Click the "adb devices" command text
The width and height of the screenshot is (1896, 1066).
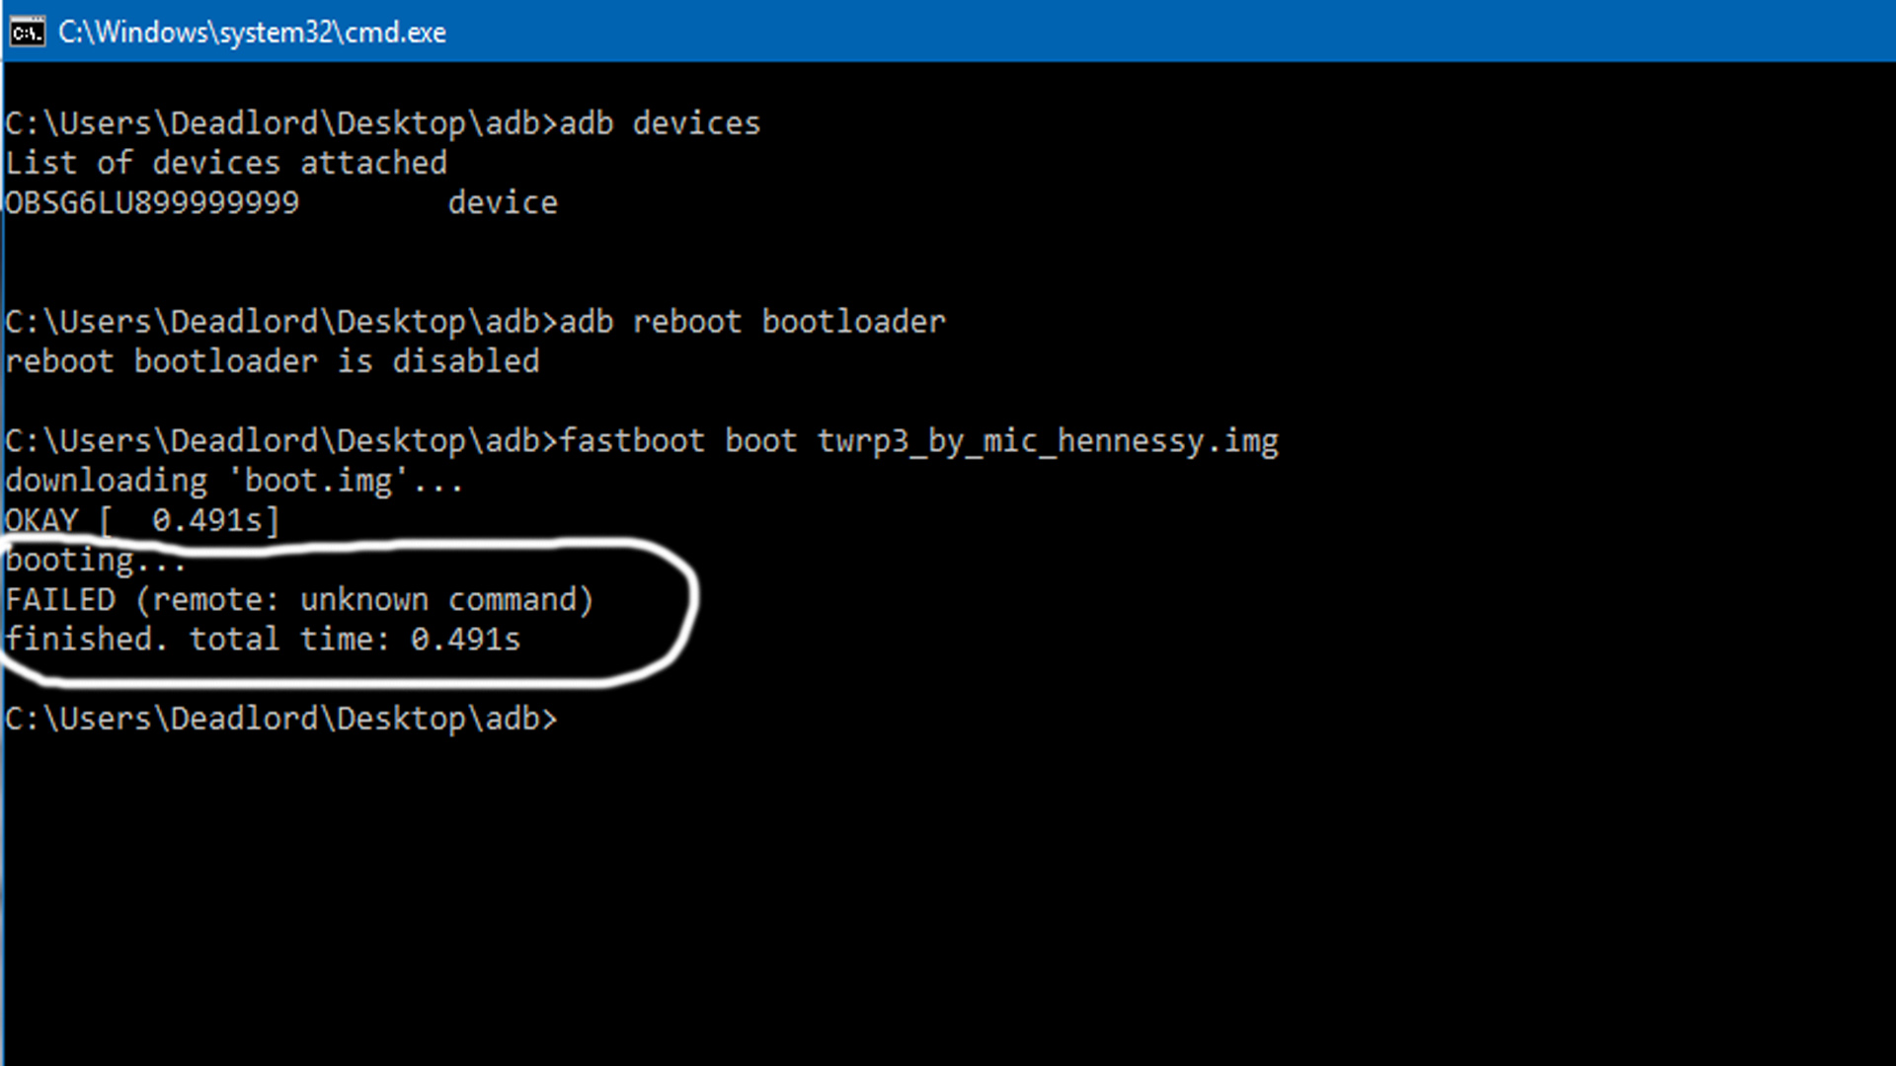[660, 123]
